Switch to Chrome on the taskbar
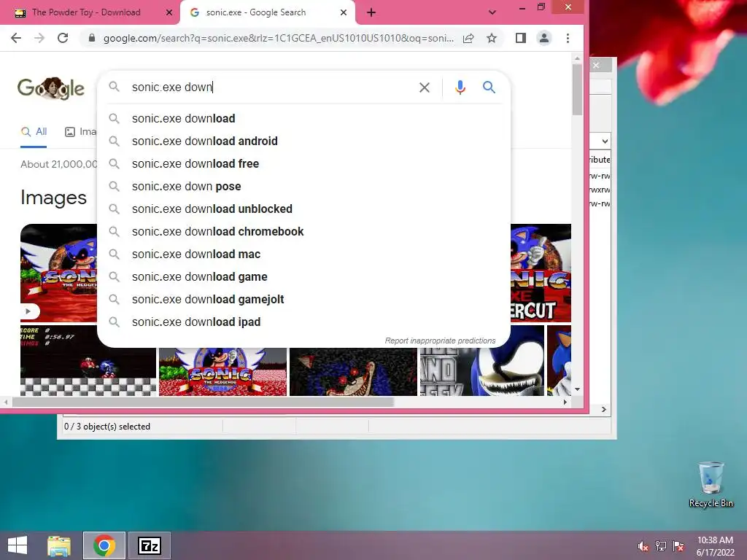Image resolution: width=747 pixels, height=560 pixels. 104,545
